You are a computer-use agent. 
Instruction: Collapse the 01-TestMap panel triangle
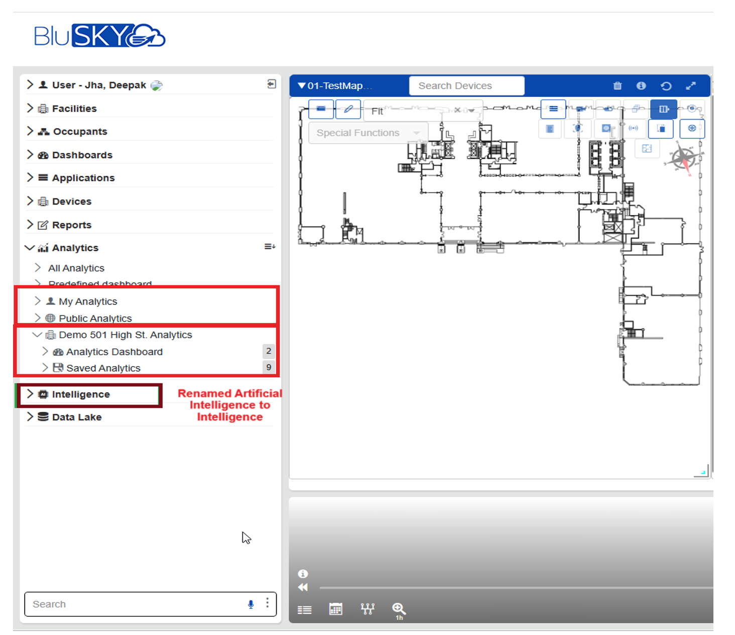302,86
